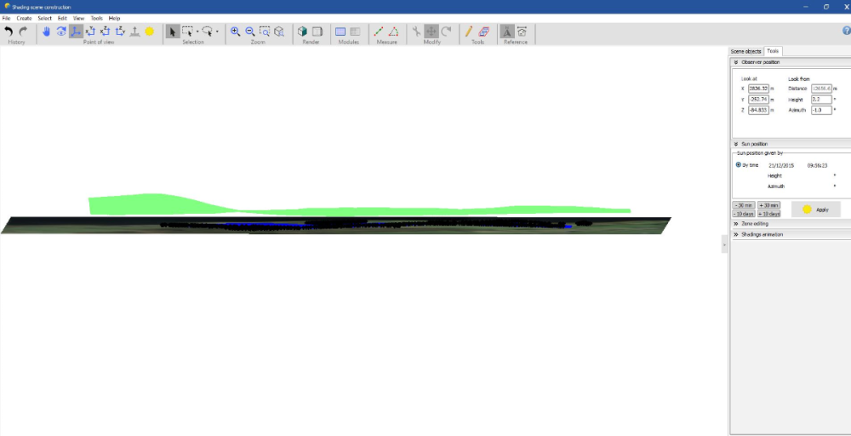Screen dimensions: 851x436
Task: Select the 'By time' radio button
Action: coord(738,165)
